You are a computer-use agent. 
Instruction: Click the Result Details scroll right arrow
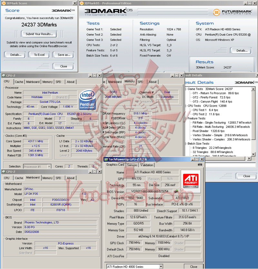tap(249, 159)
